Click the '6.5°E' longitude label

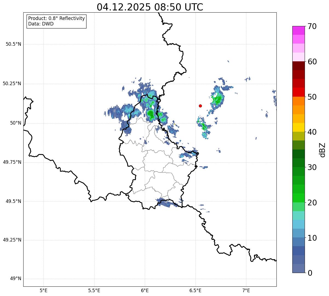tap(195, 290)
